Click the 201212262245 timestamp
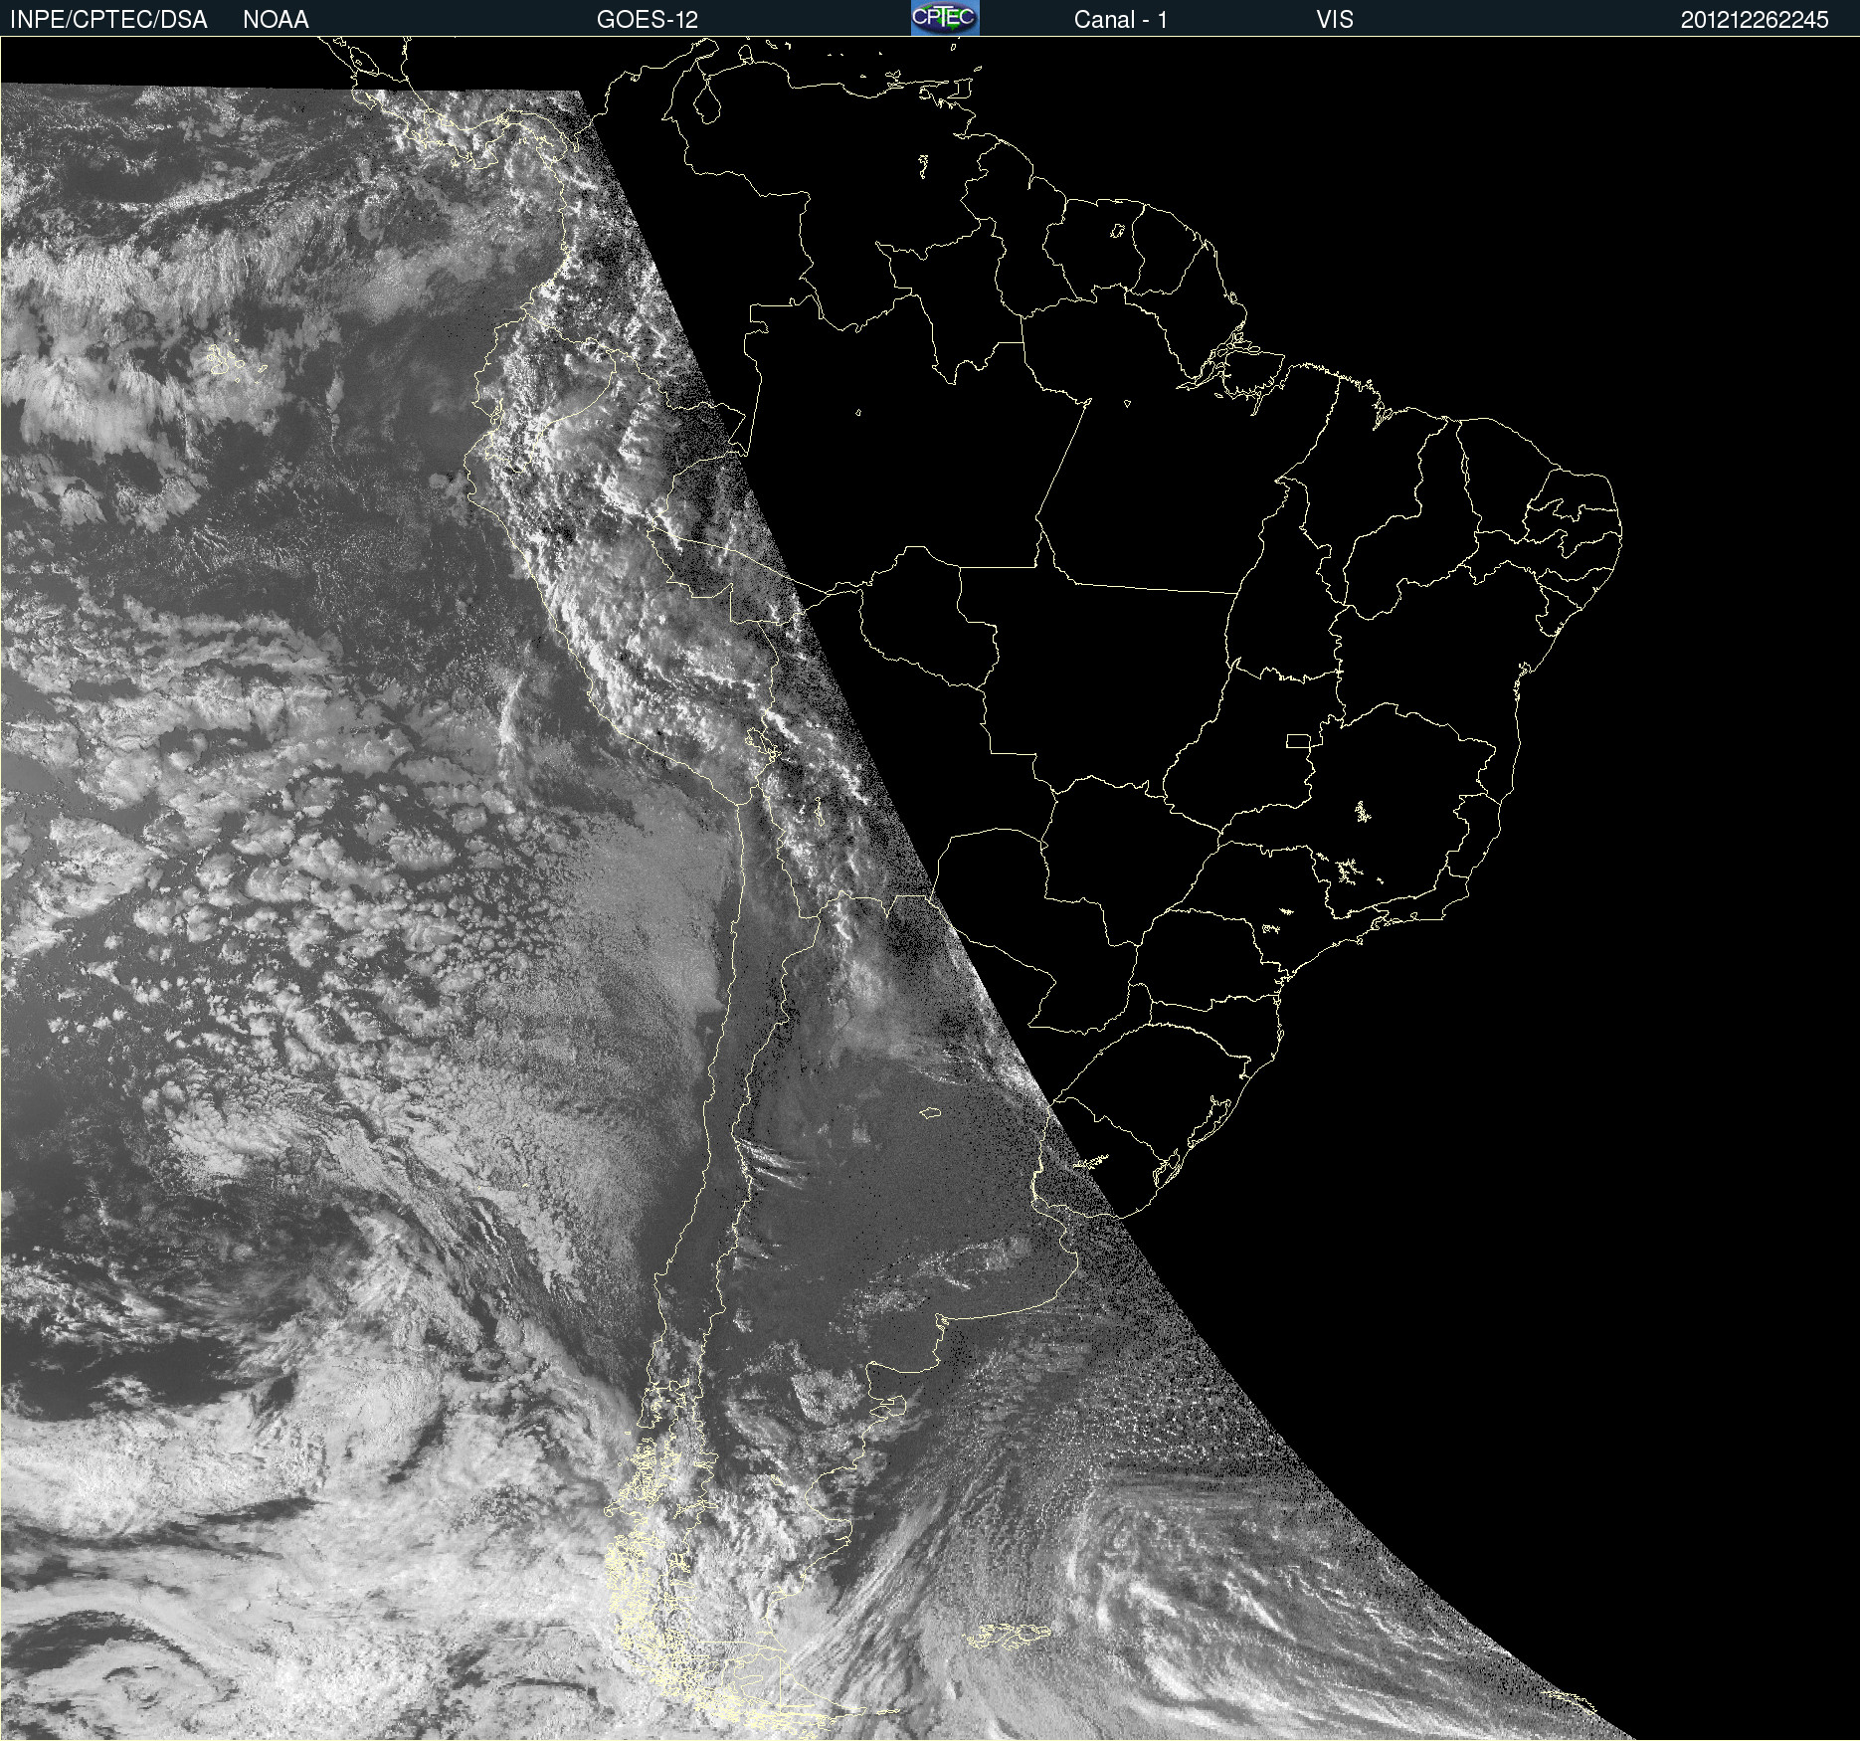The image size is (1860, 1741). click(1755, 20)
